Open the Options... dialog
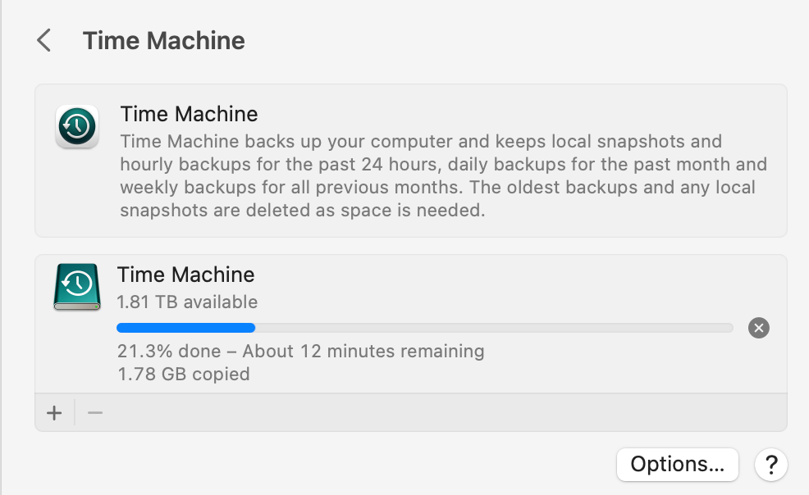 (x=677, y=465)
